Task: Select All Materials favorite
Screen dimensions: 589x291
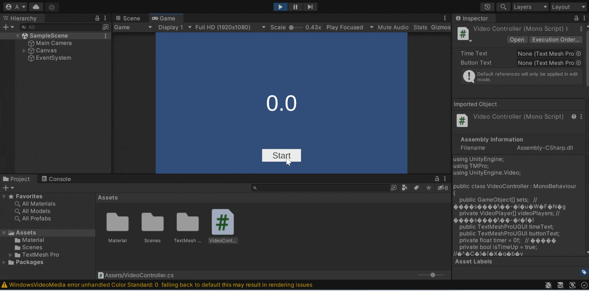Action: point(35,204)
